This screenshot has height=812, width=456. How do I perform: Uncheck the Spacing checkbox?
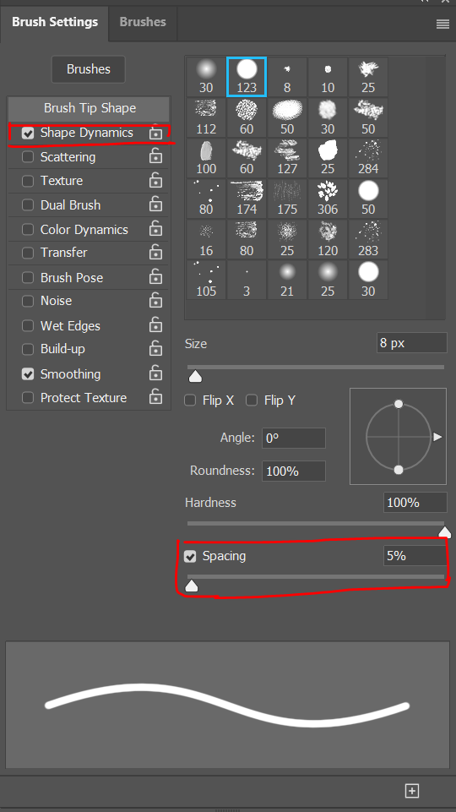(x=190, y=556)
